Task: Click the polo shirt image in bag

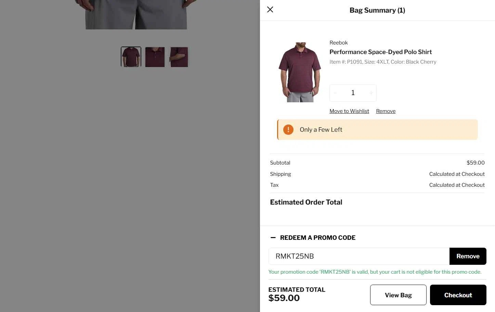Action: pos(300,72)
